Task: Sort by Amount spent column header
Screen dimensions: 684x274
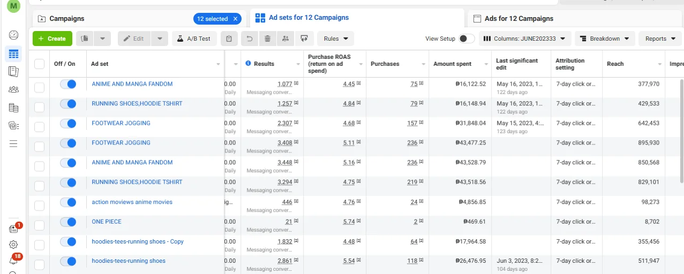Action: (x=452, y=64)
